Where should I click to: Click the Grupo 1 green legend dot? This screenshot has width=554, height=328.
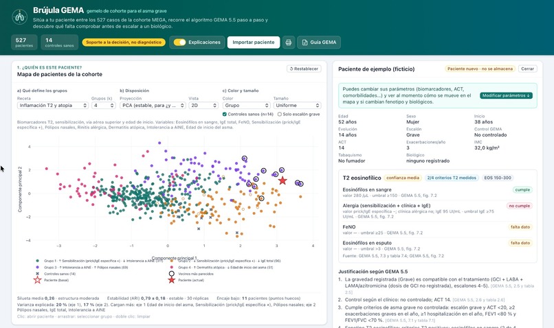coord(37,261)
